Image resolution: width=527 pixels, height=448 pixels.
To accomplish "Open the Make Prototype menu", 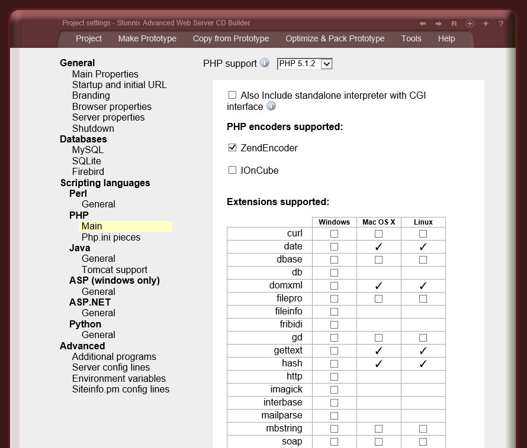I will 147,38.
